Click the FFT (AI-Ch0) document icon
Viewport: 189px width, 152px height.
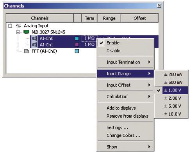(x=27, y=51)
